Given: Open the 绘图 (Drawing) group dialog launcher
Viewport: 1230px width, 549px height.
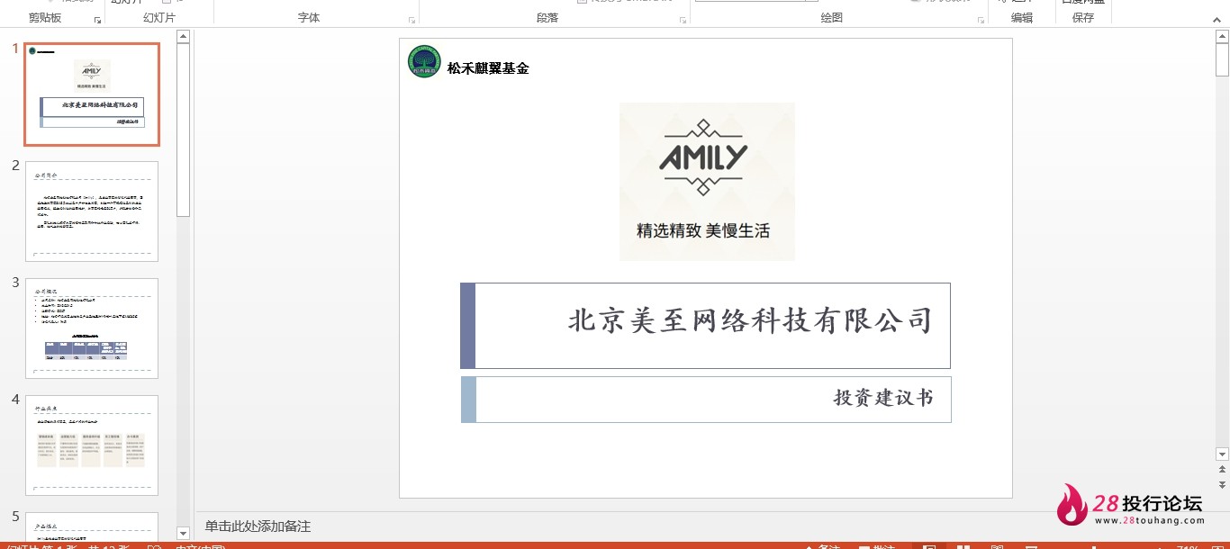Looking at the screenshot, I should (x=980, y=19).
